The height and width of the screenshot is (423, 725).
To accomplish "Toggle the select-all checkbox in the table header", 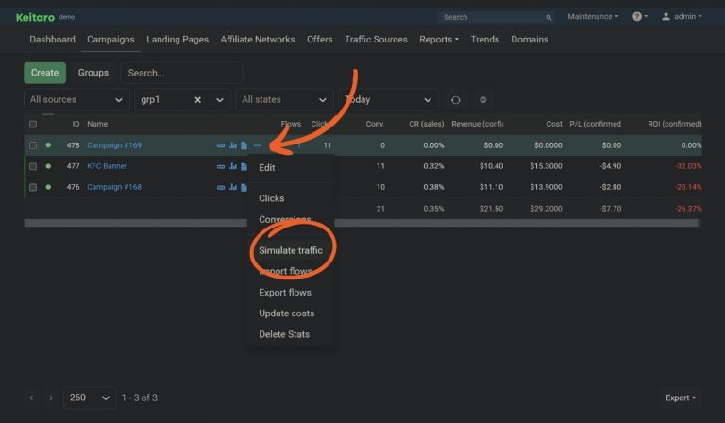I will click(33, 124).
